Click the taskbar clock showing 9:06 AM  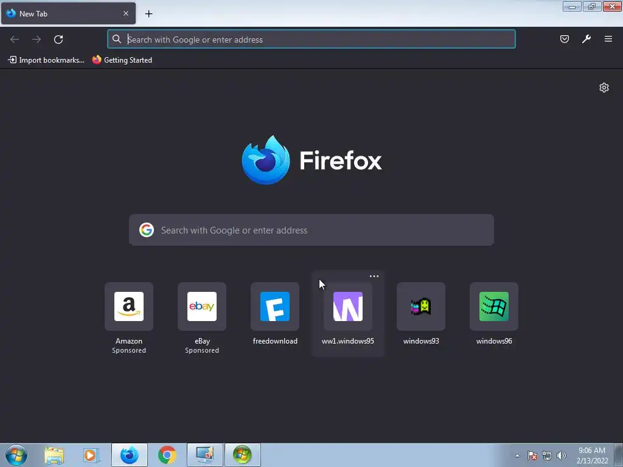pyautogui.click(x=592, y=455)
